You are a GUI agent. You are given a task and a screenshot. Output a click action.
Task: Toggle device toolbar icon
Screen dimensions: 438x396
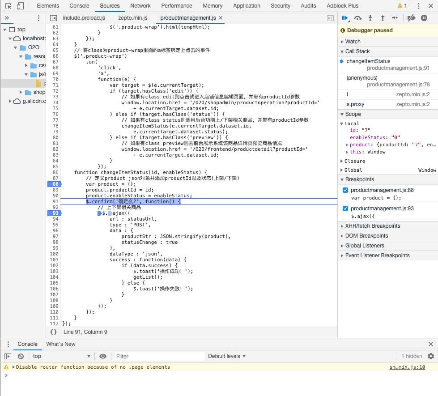tap(20, 6)
